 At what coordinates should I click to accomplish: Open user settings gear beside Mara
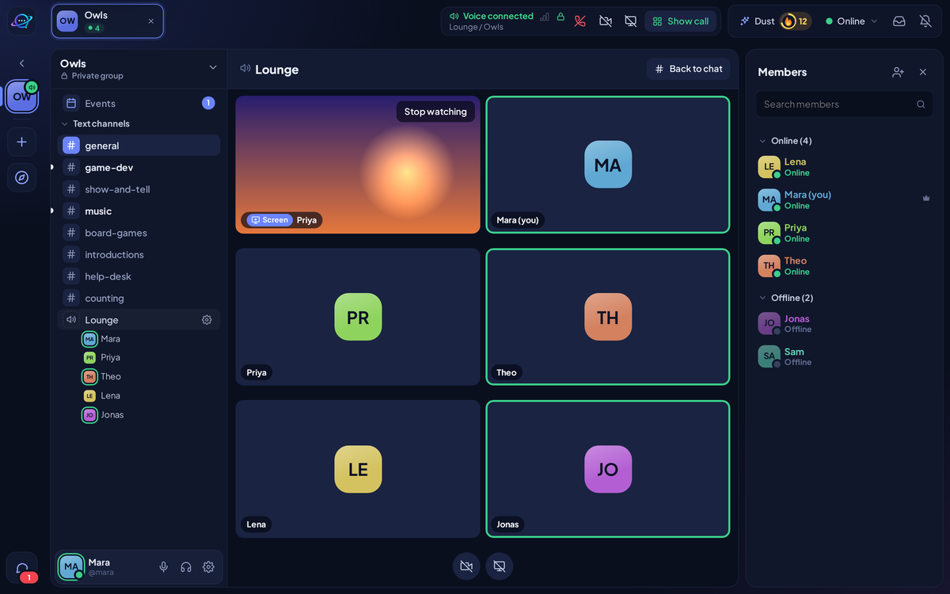tap(208, 567)
